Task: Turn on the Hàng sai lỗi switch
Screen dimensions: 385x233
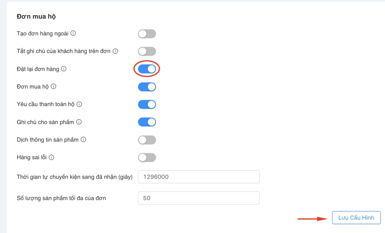Action: (x=147, y=157)
